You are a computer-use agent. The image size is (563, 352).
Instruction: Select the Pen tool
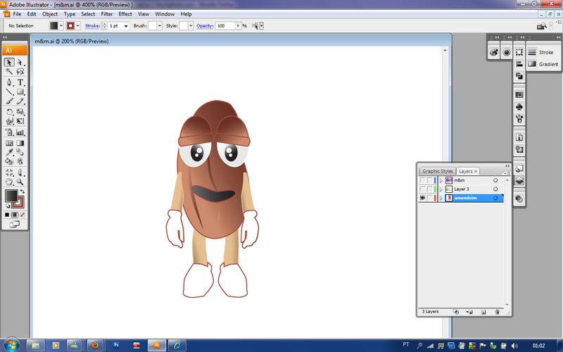coord(9,82)
